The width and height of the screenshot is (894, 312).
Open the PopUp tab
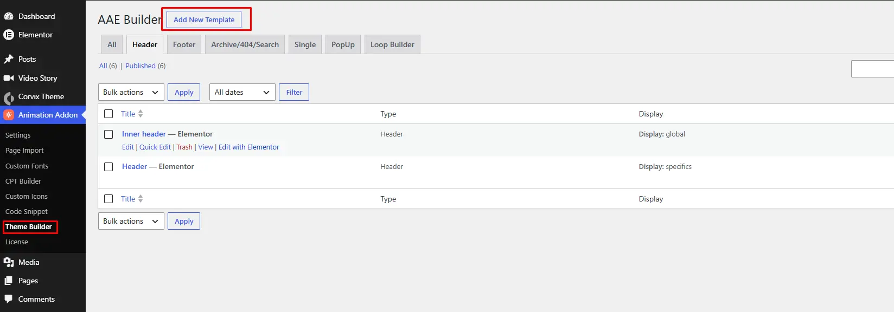click(343, 44)
